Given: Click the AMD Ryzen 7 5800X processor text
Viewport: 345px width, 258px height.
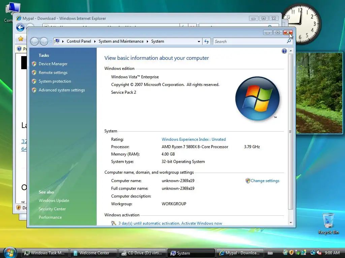Looking at the screenshot, I should click(195, 147).
